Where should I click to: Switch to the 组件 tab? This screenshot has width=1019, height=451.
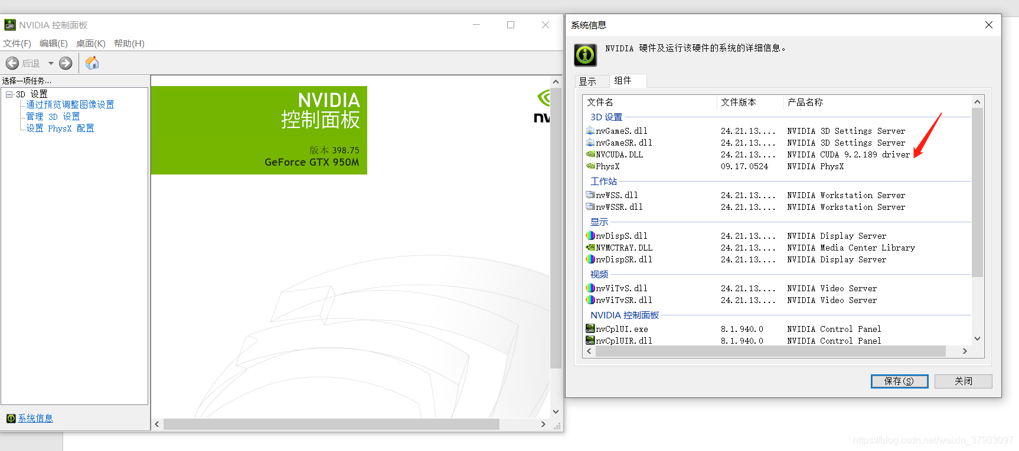tap(627, 80)
